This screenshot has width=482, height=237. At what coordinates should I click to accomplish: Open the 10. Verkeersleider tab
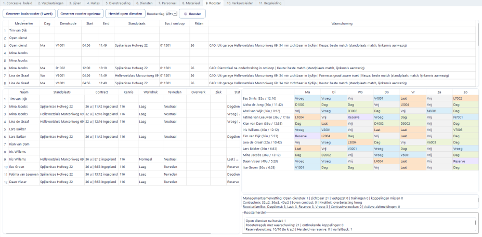point(239,3)
